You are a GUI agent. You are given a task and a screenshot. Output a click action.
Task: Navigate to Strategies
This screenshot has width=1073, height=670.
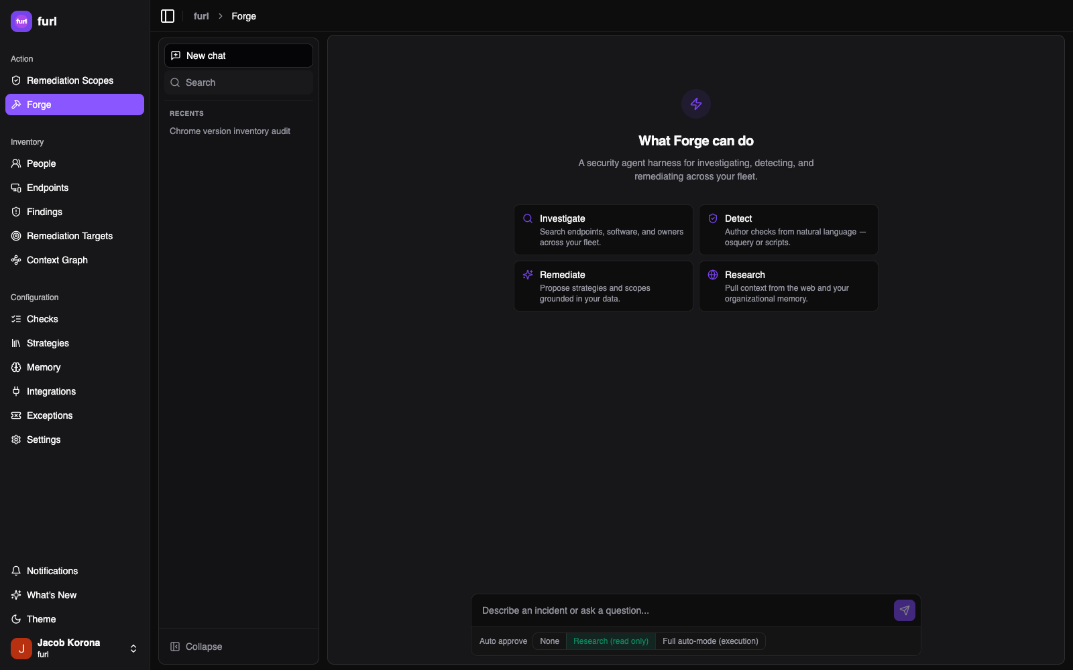[x=74, y=343]
